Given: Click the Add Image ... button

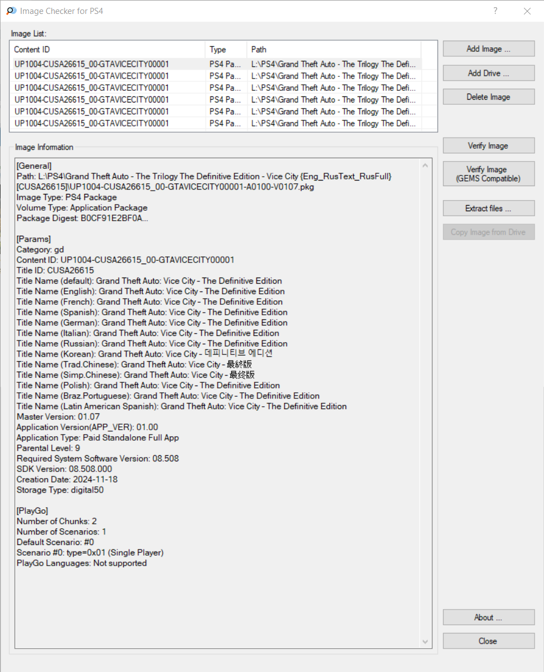Looking at the screenshot, I should [489, 49].
